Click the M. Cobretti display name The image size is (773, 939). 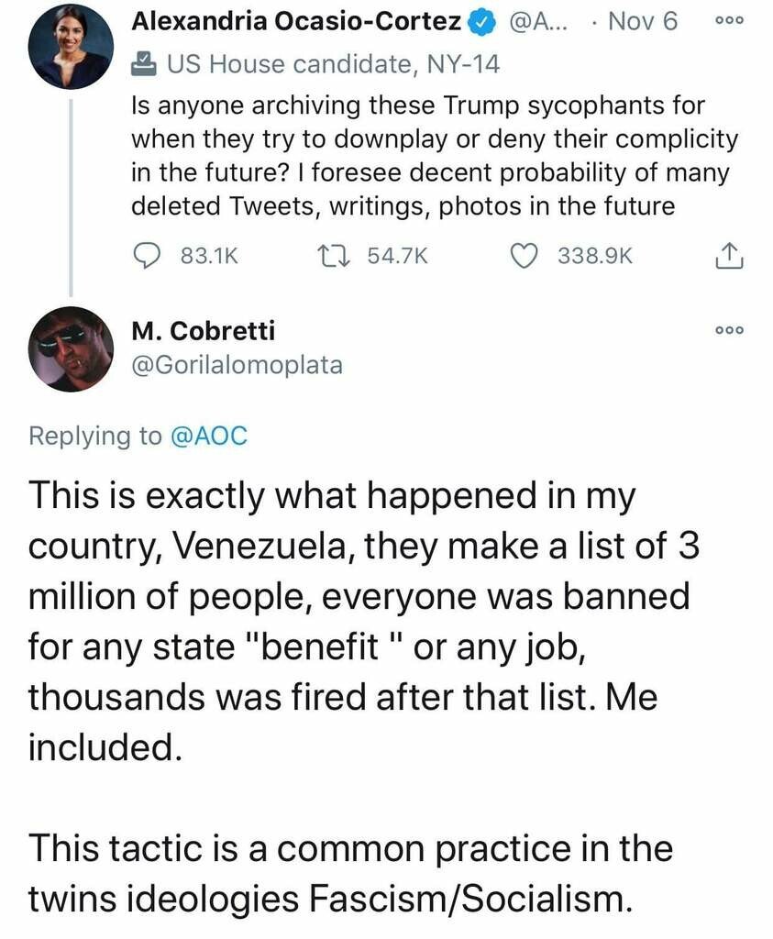204,331
